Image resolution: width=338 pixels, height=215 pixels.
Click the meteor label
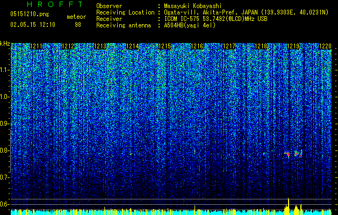[x=76, y=17]
